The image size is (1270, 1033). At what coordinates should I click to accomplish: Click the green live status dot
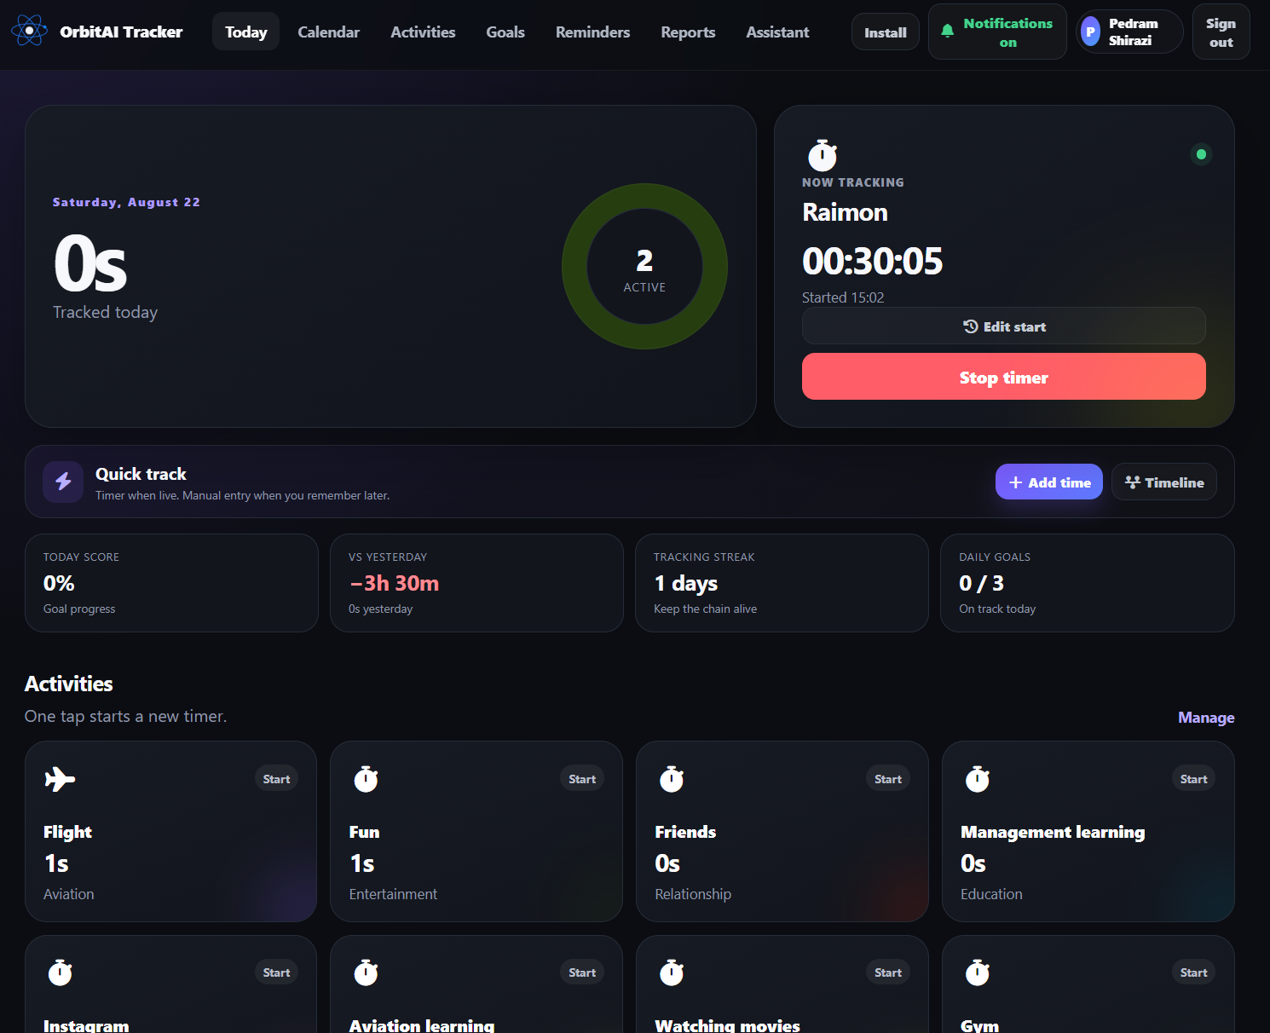[1201, 154]
